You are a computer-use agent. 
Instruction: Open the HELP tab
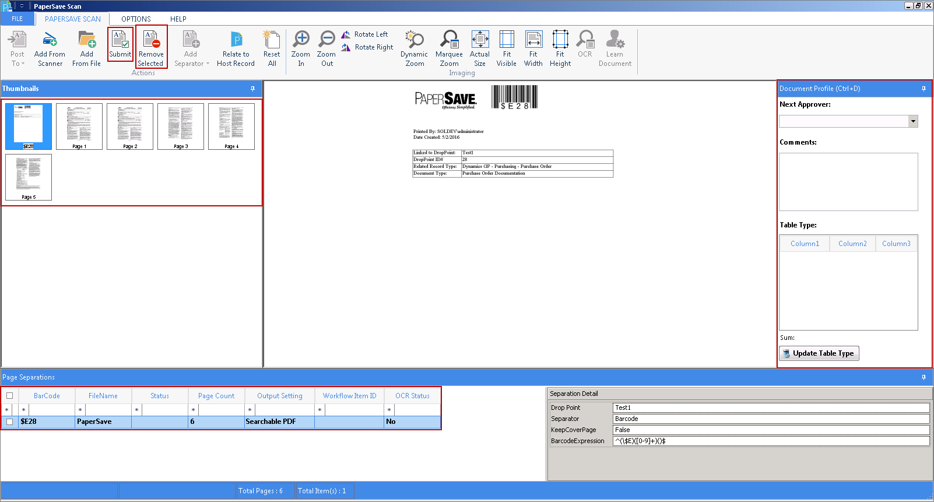[x=178, y=19]
